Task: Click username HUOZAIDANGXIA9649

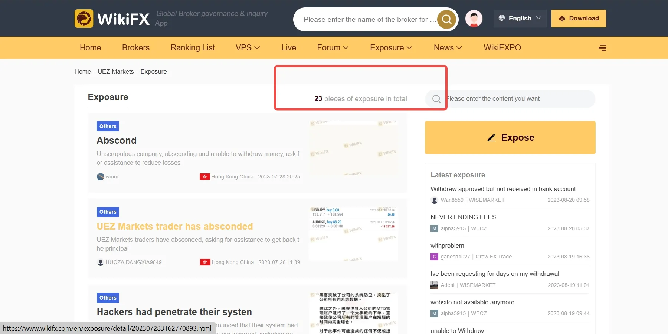Action: click(134, 262)
